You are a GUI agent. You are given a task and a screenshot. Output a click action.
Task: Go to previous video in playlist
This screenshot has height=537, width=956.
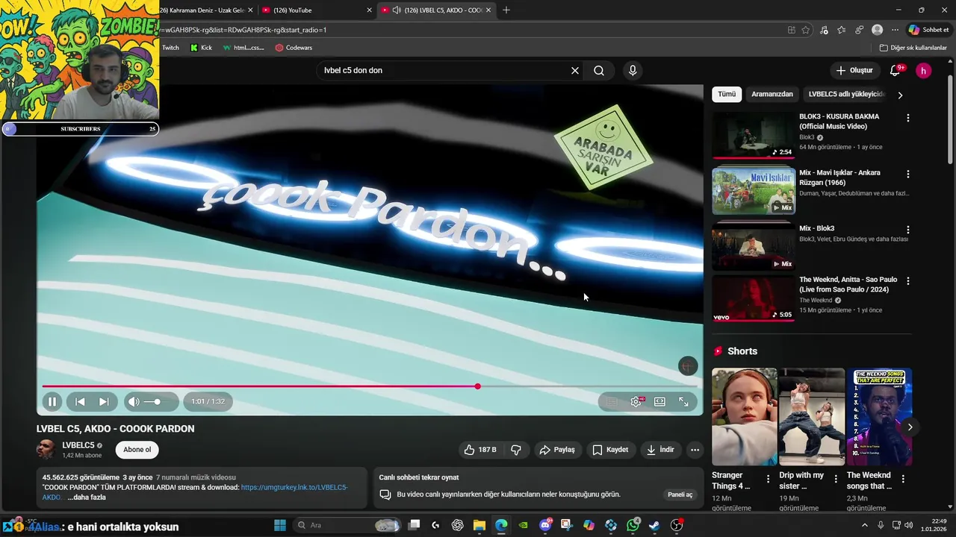coord(80,401)
